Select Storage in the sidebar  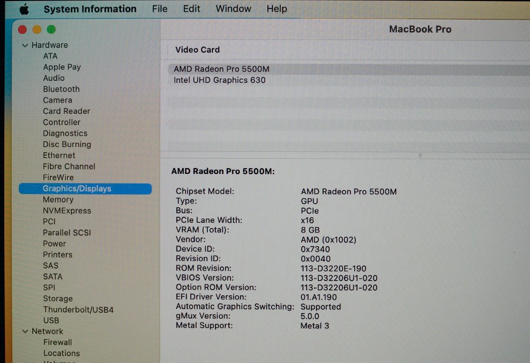58,299
